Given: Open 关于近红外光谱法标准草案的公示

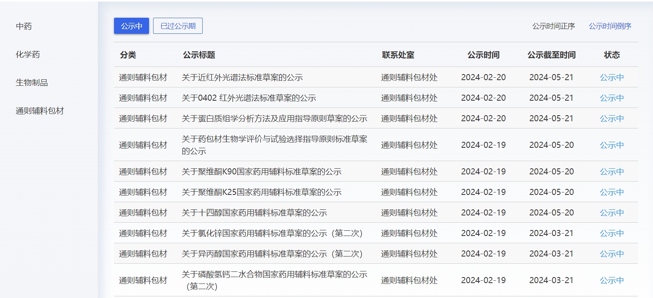Looking at the screenshot, I should coord(242,77).
